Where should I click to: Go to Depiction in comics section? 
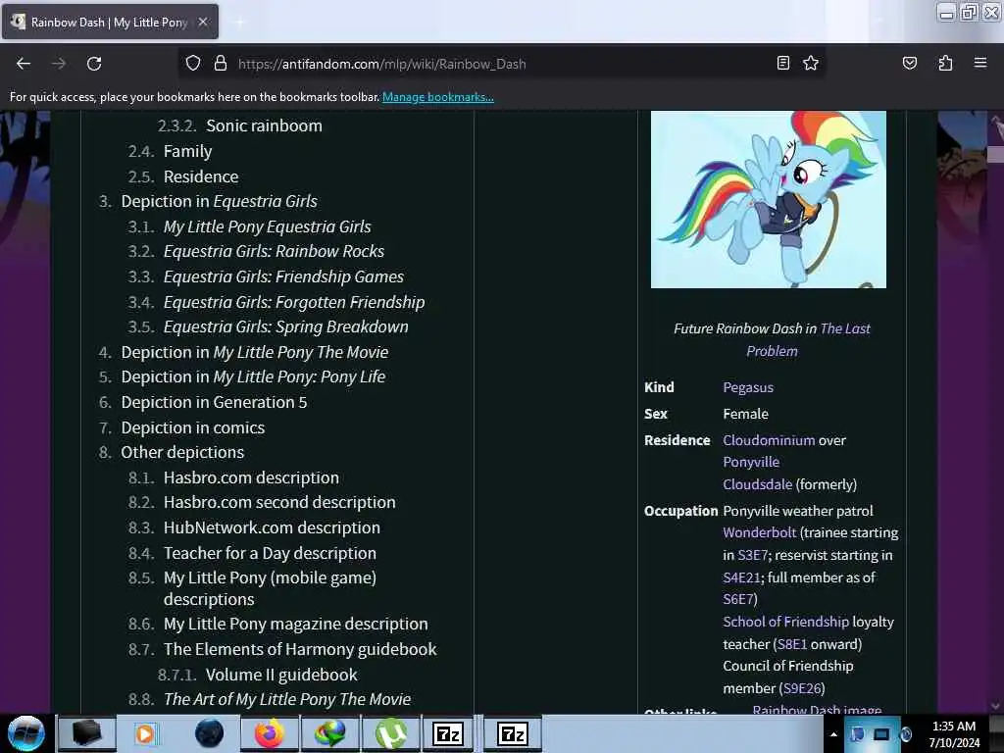coord(193,427)
